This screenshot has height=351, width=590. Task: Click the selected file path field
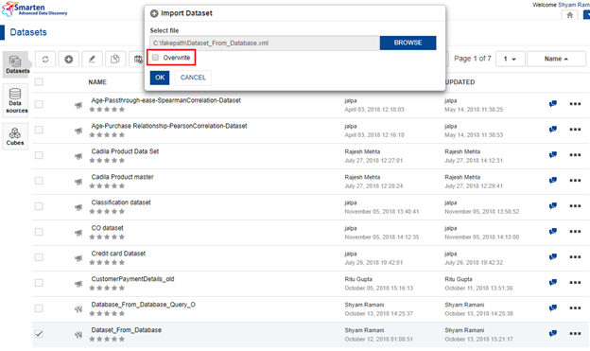(265, 43)
